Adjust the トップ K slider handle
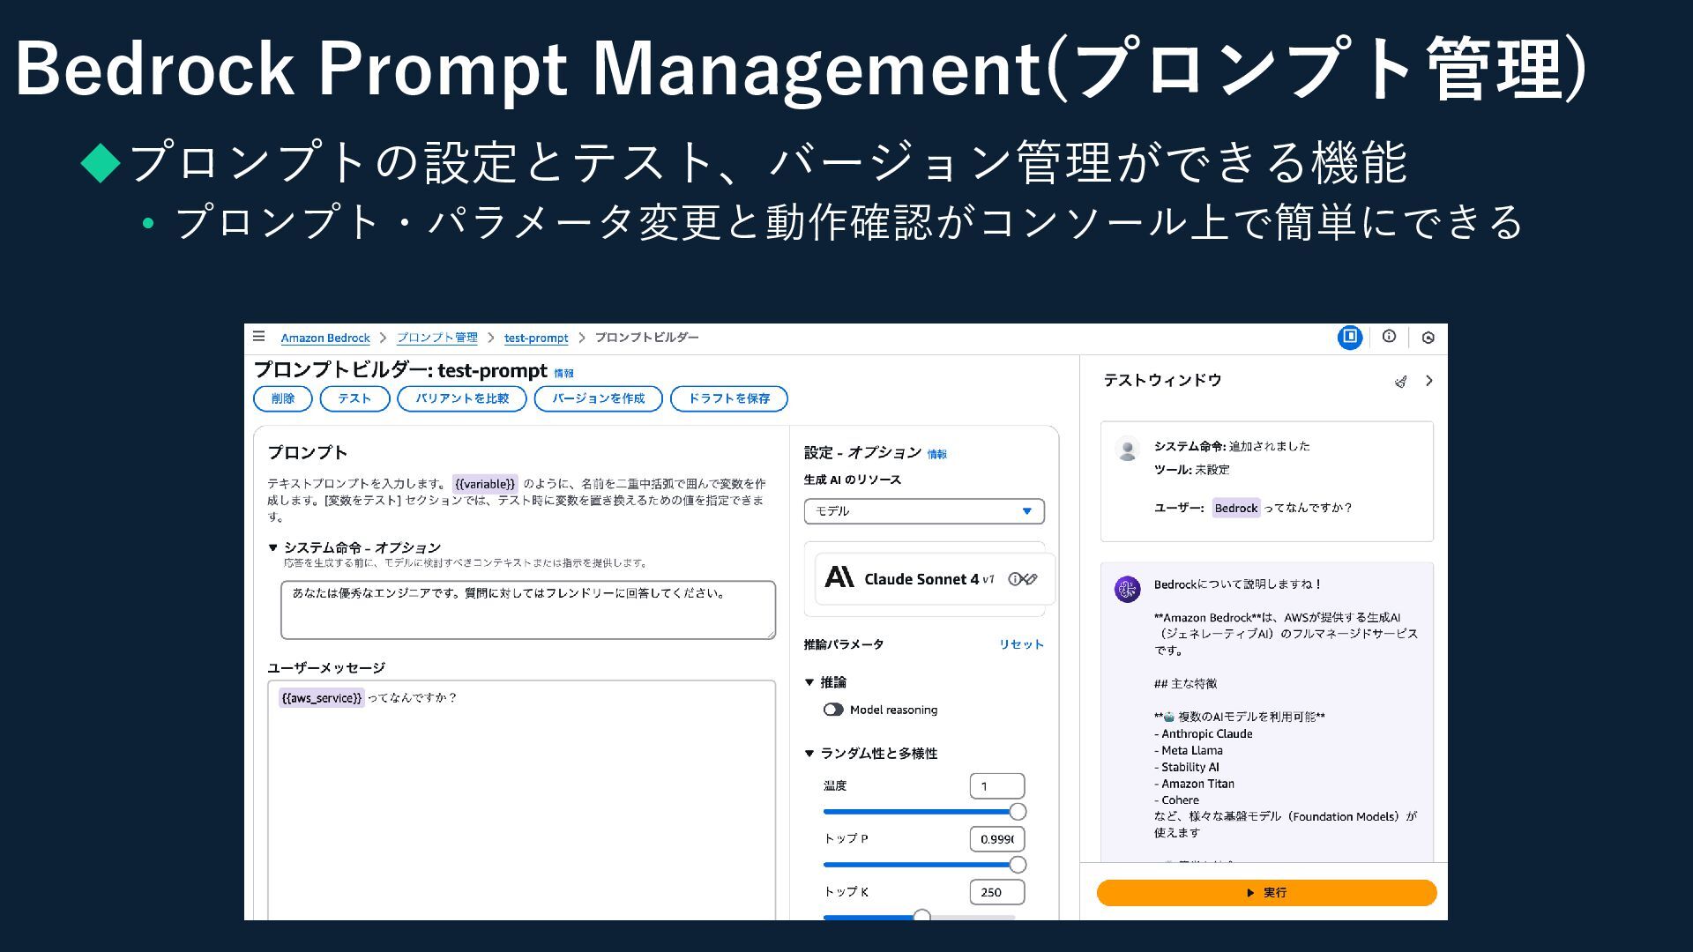Image resolution: width=1693 pixels, height=952 pixels. 921,917
